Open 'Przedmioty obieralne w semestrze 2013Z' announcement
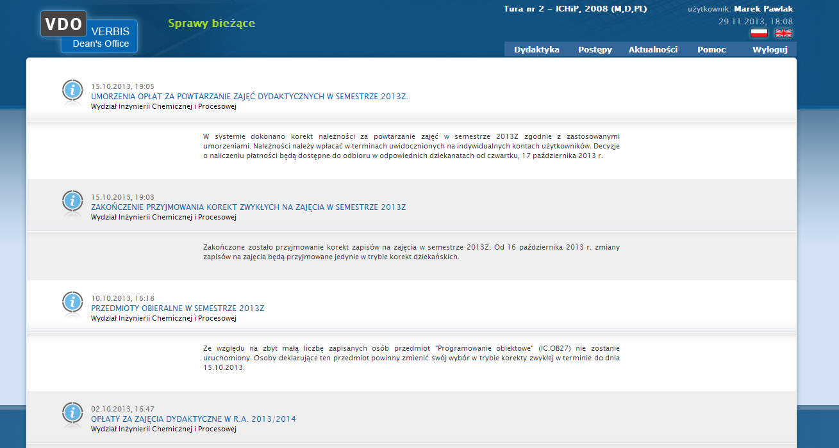The width and height of the screenshot is (839, 448). pyautogui.click(x=178, y=308)
